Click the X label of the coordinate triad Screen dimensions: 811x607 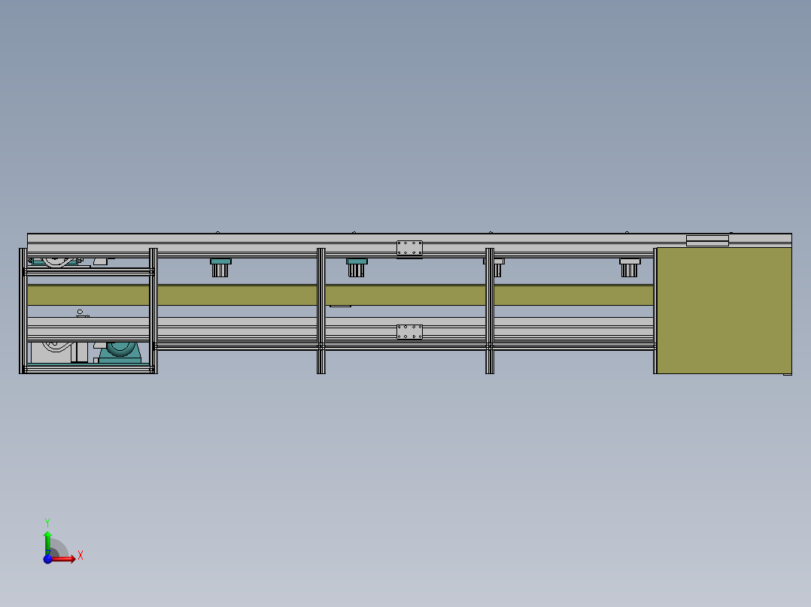point(80,555)
